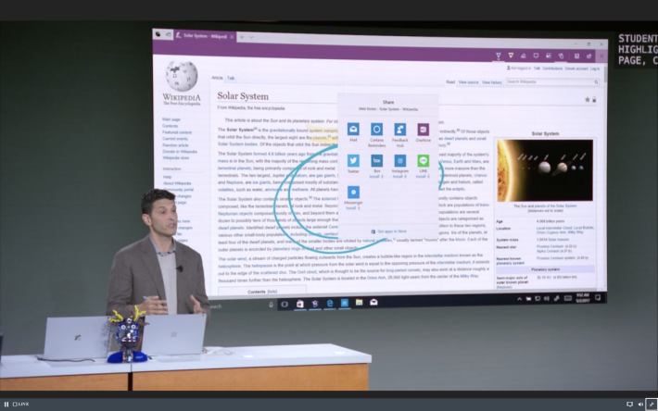
Task: Show hidden system tray icons chevron
Action: pos(519,299)
